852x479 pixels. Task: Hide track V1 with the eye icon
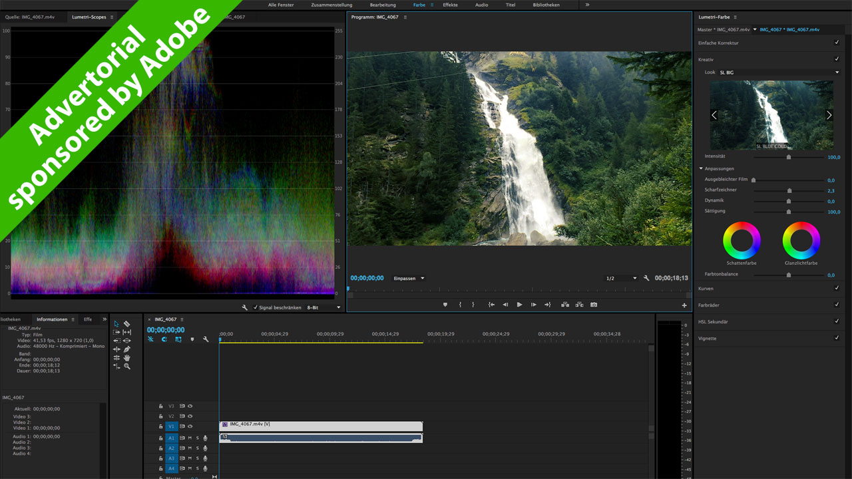[x=190, y=426]
